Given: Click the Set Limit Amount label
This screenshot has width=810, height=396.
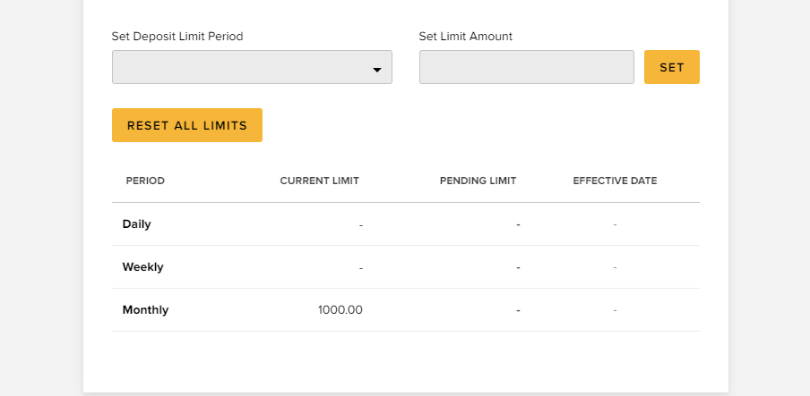Looking at the screenshot, I should pos(465,37).
